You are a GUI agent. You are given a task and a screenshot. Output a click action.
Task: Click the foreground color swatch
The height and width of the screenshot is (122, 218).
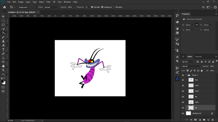pos(2,81)
